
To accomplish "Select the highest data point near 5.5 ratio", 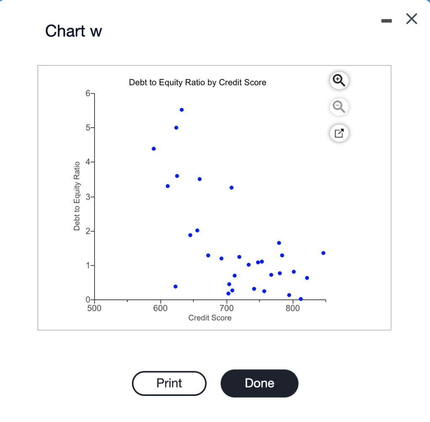I will pyautogui.click(x=181, y=109).
